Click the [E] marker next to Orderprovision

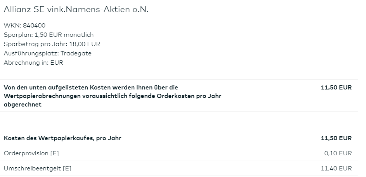click(55, 153)
